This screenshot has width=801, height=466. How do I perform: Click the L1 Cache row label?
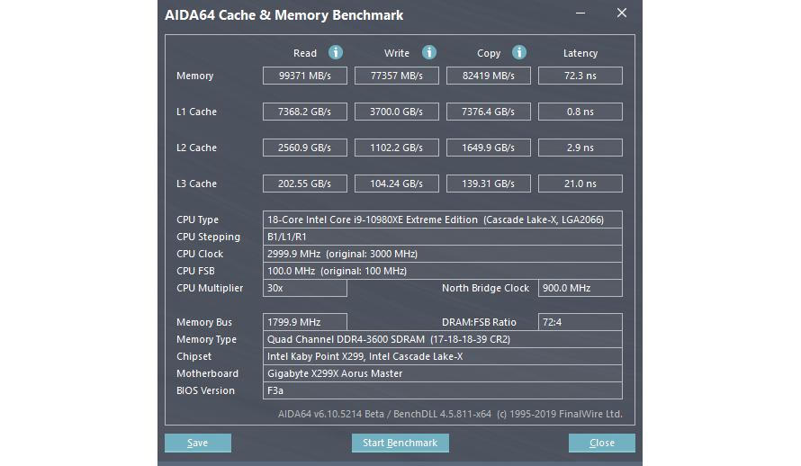pyautogui.click(x=197, y=112)
